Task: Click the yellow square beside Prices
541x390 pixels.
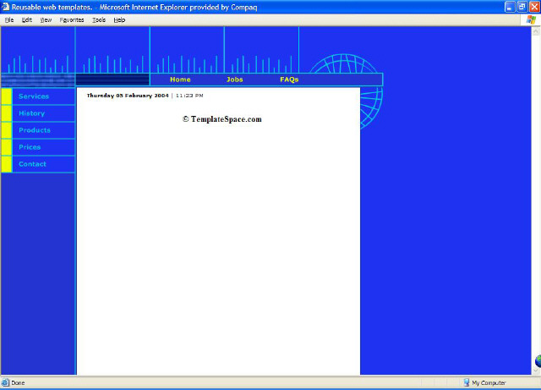Action: click(x=7, y=147)
